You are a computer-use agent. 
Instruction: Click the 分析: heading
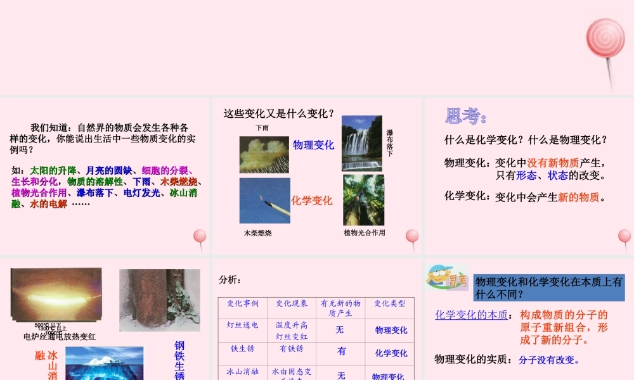(230, 279)
